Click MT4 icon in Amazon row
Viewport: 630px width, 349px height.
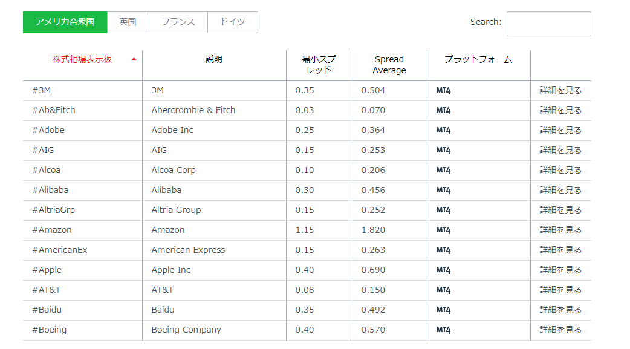pos(443,230)
